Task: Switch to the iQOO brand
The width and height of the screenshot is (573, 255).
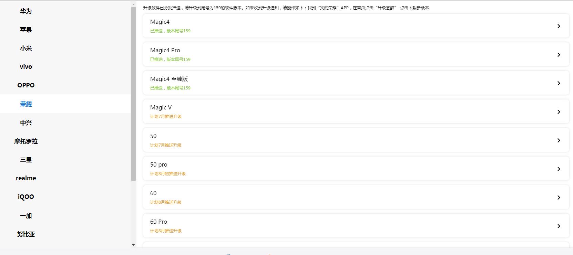Action: click(x=26, y=197)
